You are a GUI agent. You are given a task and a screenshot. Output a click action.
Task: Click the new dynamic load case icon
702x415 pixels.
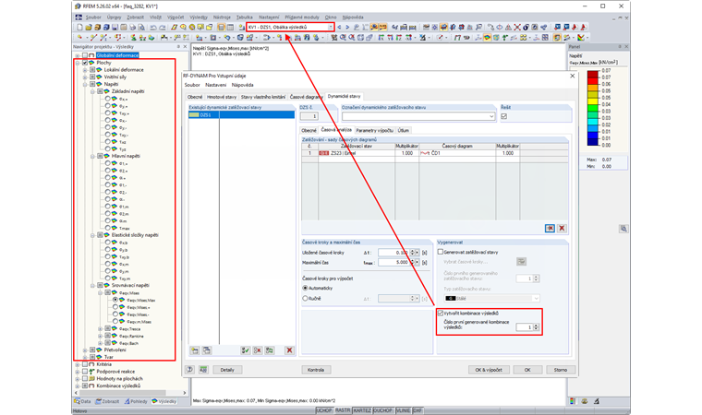195,350
